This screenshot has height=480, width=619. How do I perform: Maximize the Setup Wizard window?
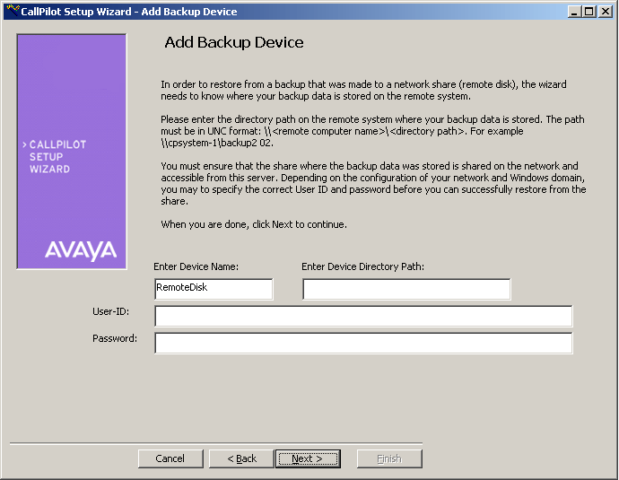588,12
